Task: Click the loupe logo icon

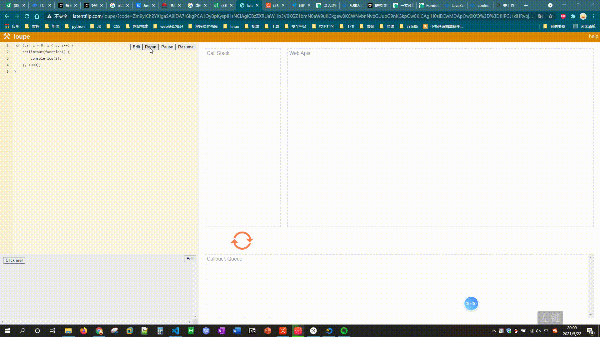Action: [x=7, y=37]
